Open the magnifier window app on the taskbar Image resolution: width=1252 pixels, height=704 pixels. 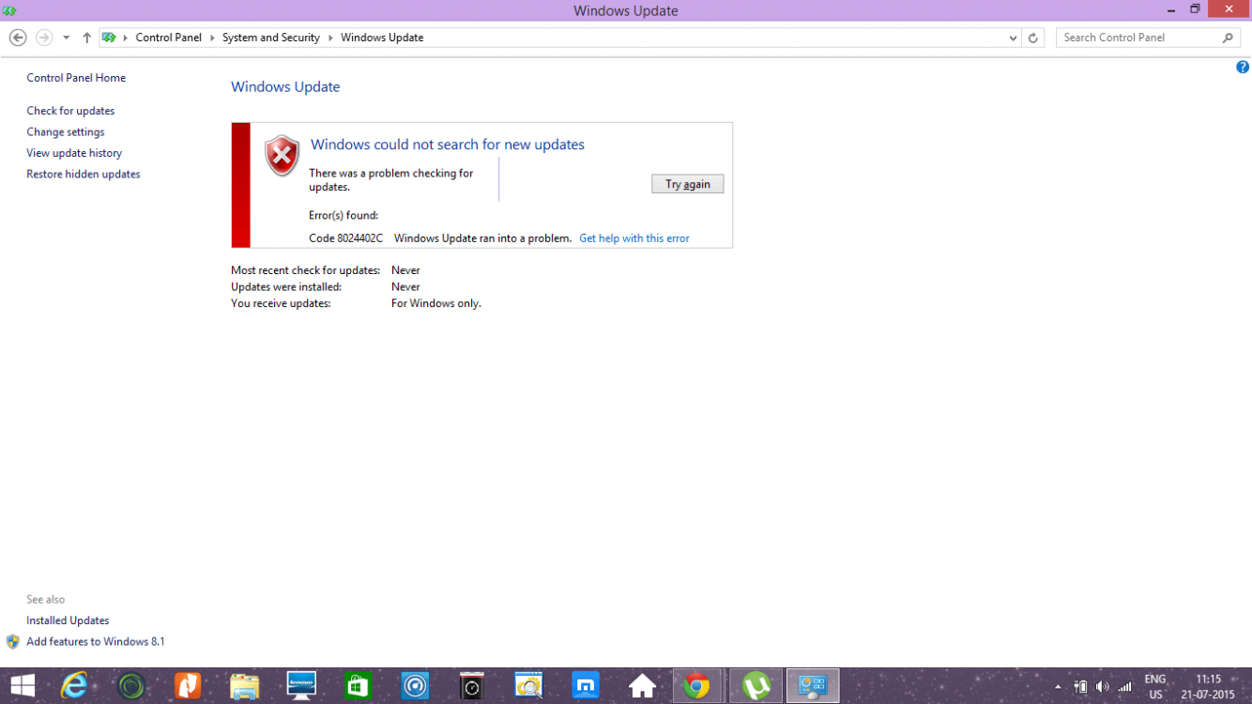pyautogui.click(x=528, y=686)
